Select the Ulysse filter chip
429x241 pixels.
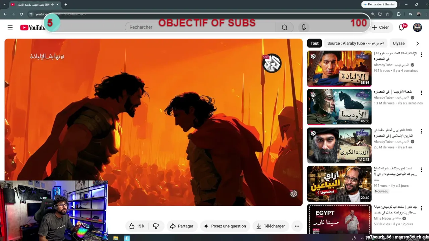click(399, 43)
